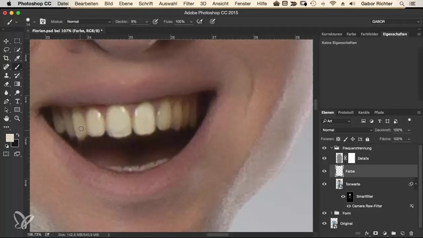Select the Eyedropper tool
Screen dimensions: 423x238
click(x=17, y=59)
